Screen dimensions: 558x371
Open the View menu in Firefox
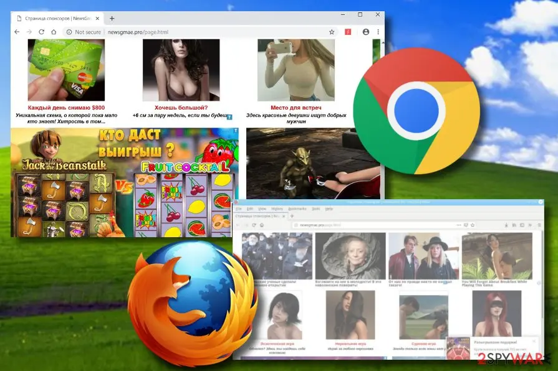pyautogui.click(x=262, y=209)
